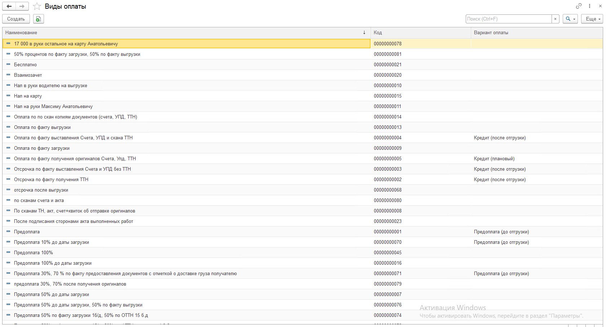Click the sort arrow in Наименование header
Image resolution: width=606 pixels, height=327 pixels.
point(364,33)
